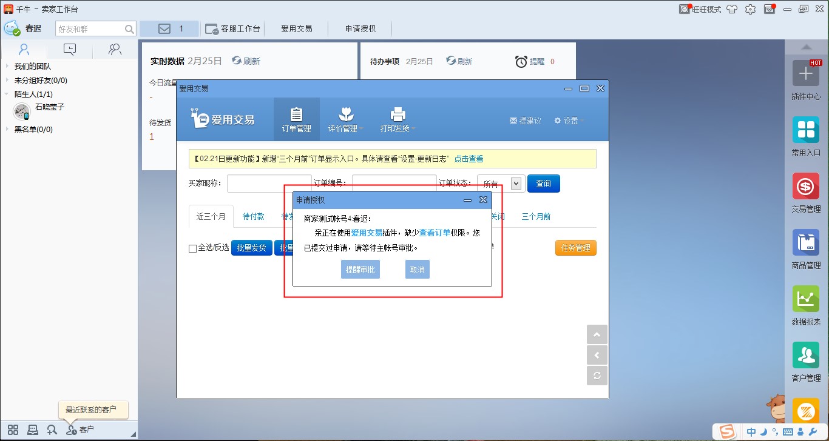This screenshot has width=829, height=441.
Task: Click the 任务管理 button
Action: pos(576,248)
